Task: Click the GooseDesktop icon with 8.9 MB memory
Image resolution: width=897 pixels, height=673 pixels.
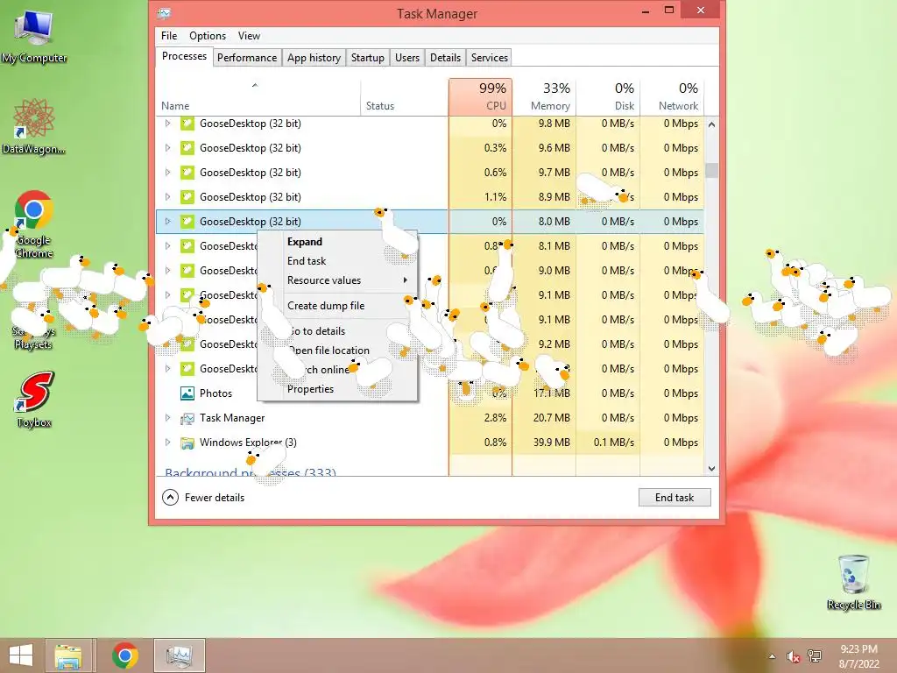Action: [x=187, y=197]
